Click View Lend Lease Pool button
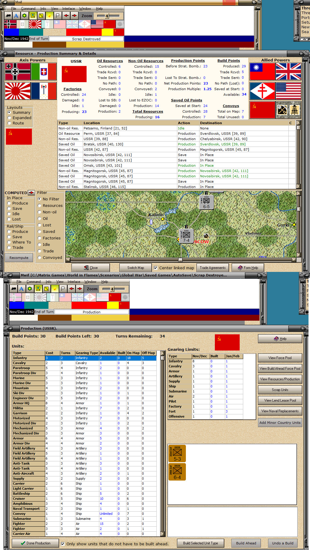This screenshot has width=310, height=550. (x=280, y=400)
